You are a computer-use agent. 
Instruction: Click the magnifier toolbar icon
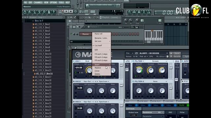coord(44,12)
